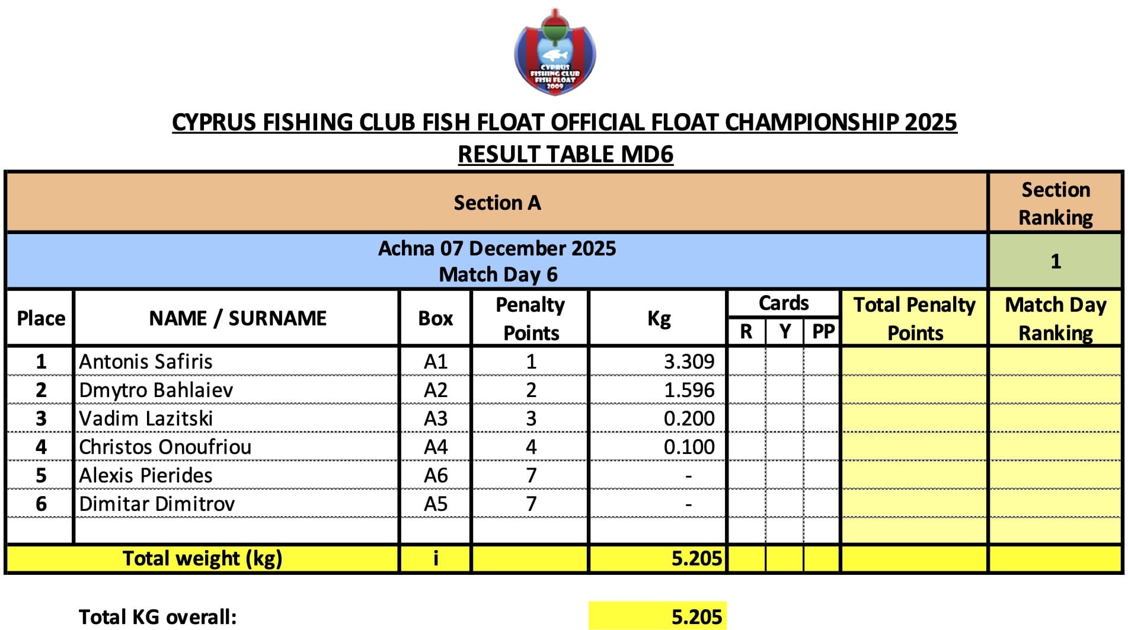Click the Total Penalty Points header

point(914,318)
